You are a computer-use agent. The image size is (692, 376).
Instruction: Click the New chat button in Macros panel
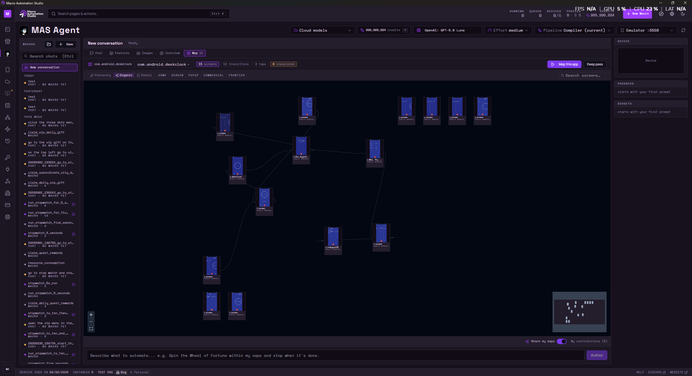(x=66, y=44)
